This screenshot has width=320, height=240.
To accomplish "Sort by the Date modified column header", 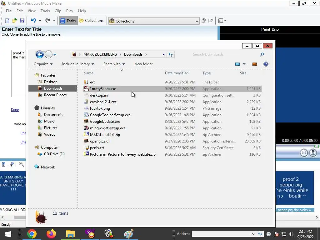I will tap(177, 73).
